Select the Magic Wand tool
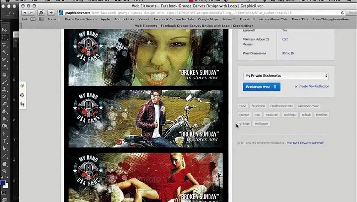 click(4, 52)
